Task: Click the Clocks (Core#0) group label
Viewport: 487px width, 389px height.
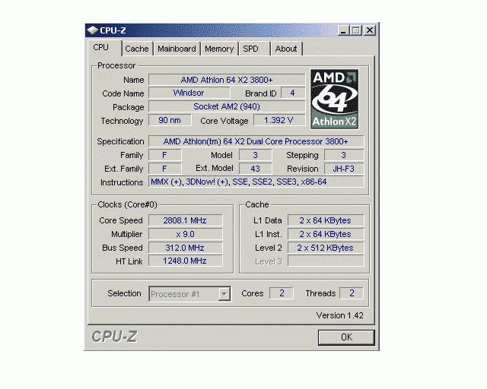Action: 127,204
